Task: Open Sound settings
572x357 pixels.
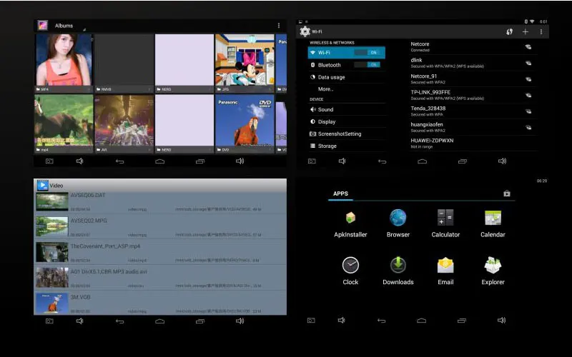Action: tap(347, 109)
